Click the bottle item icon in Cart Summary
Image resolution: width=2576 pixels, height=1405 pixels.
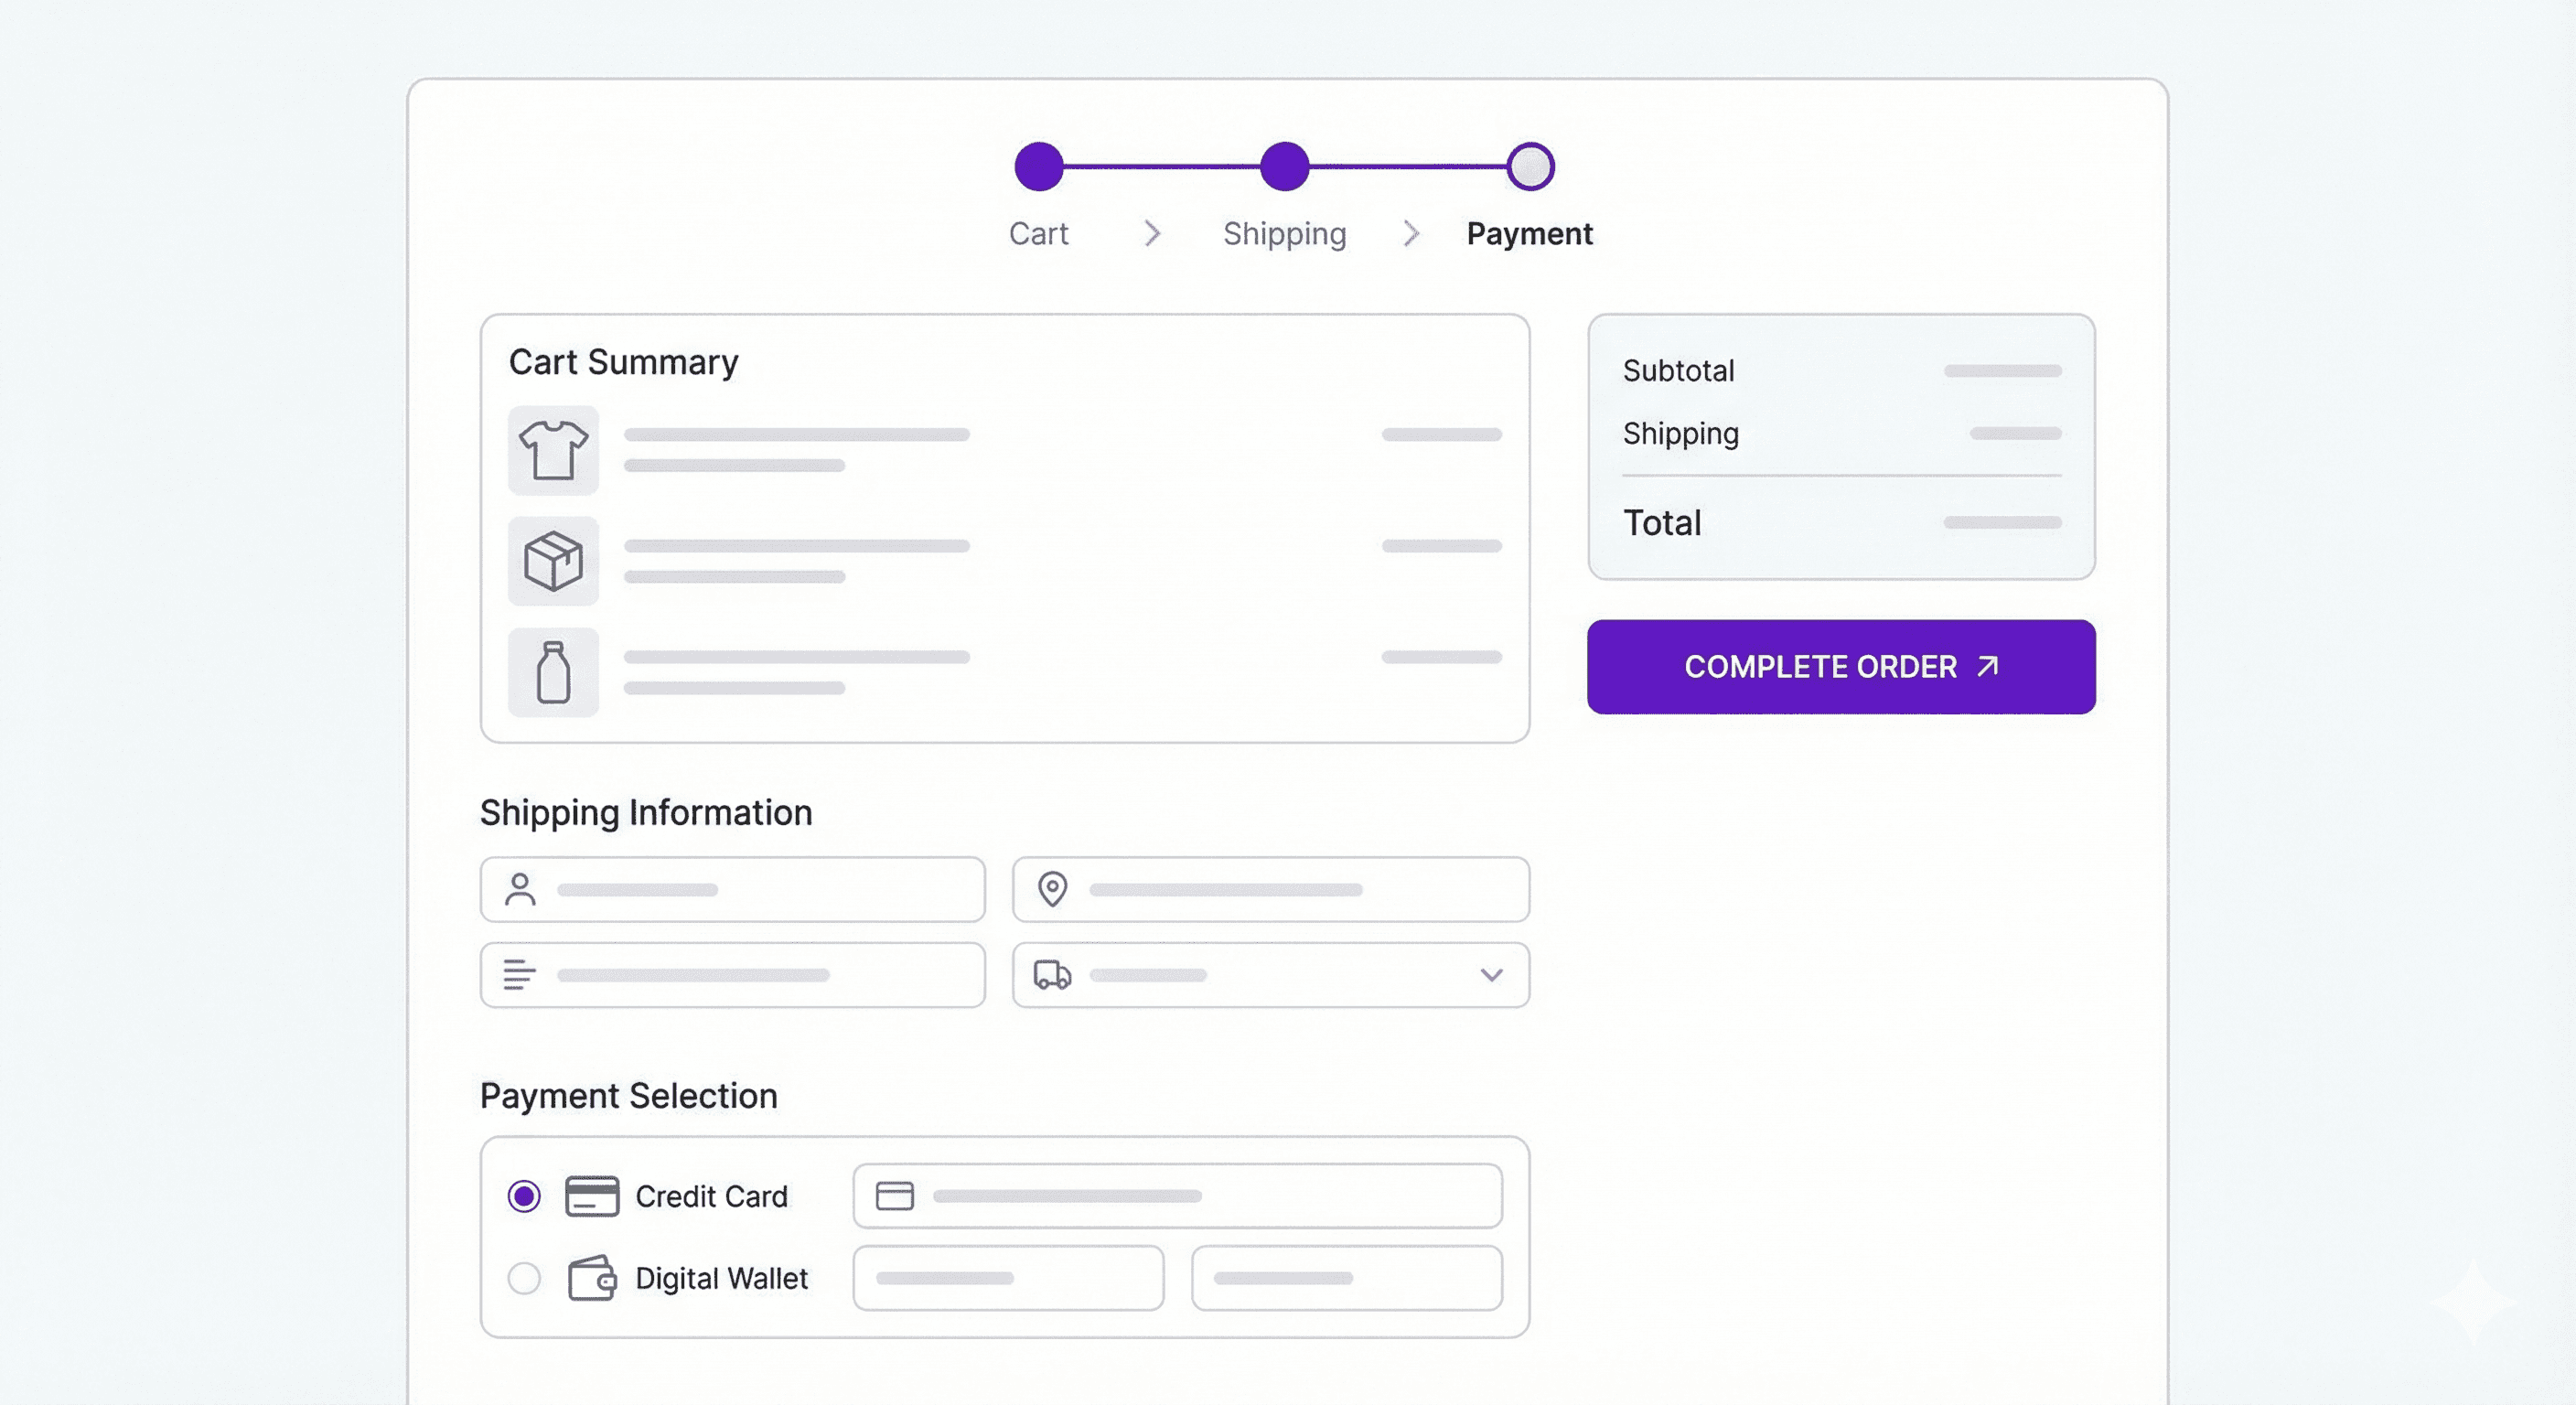tap(553, 672)
